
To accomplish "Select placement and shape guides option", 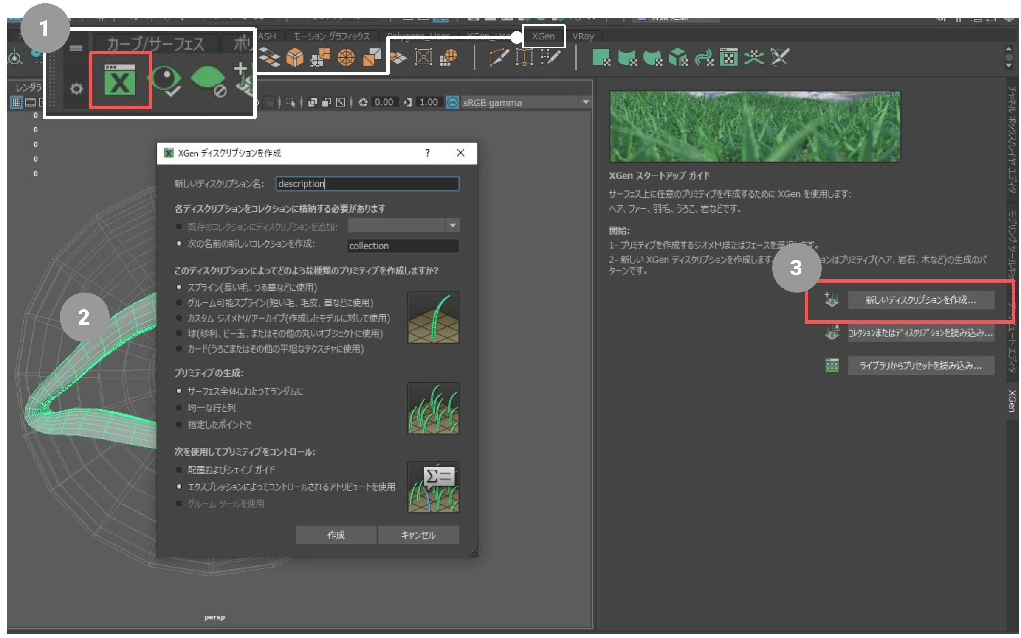I will point(179,470).
